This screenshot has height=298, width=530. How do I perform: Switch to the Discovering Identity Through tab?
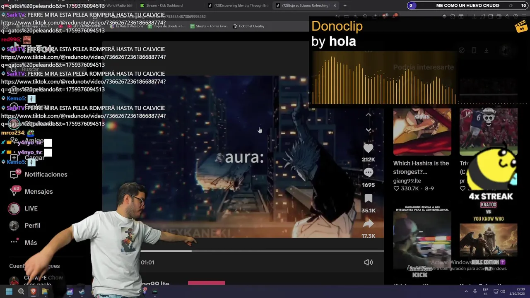tap(238, 5)
